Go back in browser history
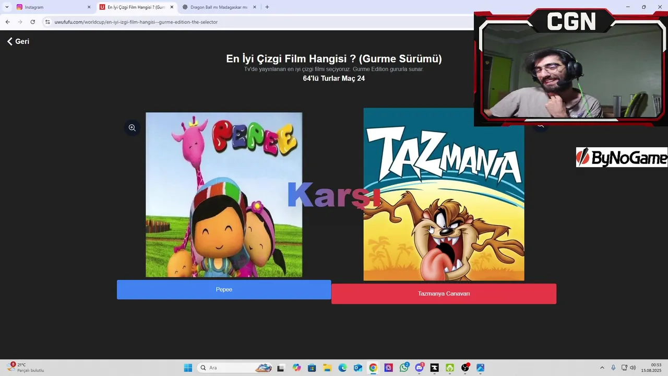The image size is (668, 376). [x=7, y=22]
